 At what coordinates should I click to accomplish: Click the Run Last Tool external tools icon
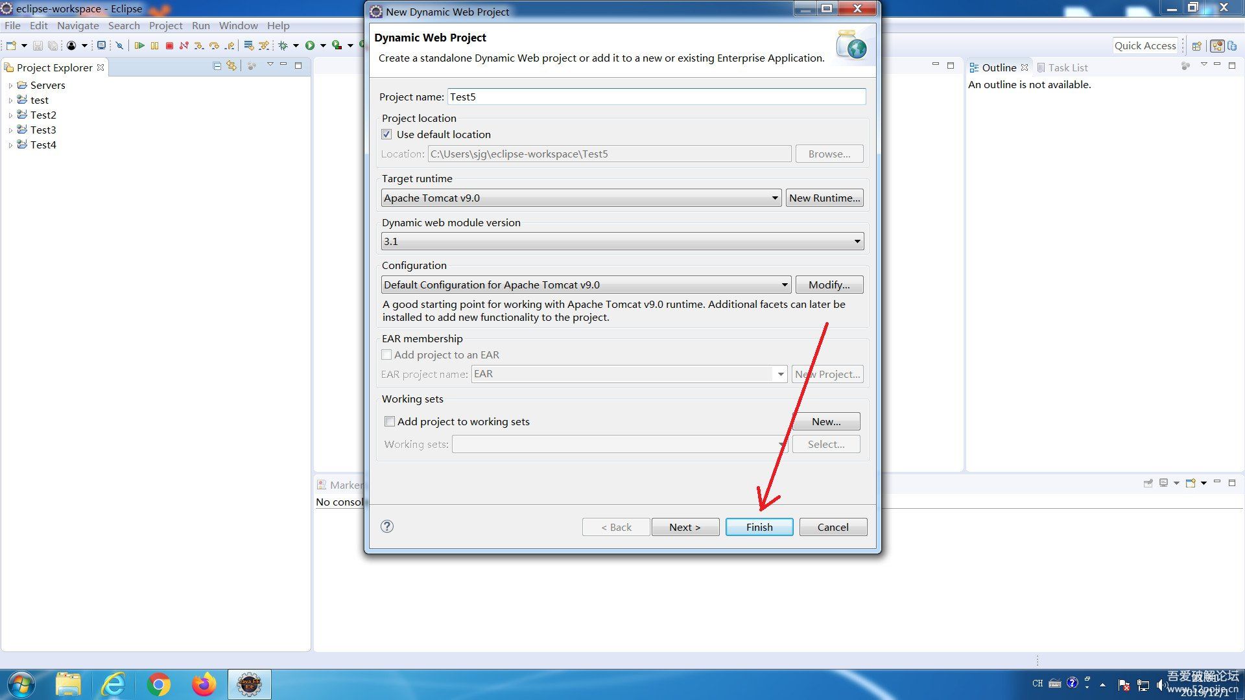click(337, 45)
